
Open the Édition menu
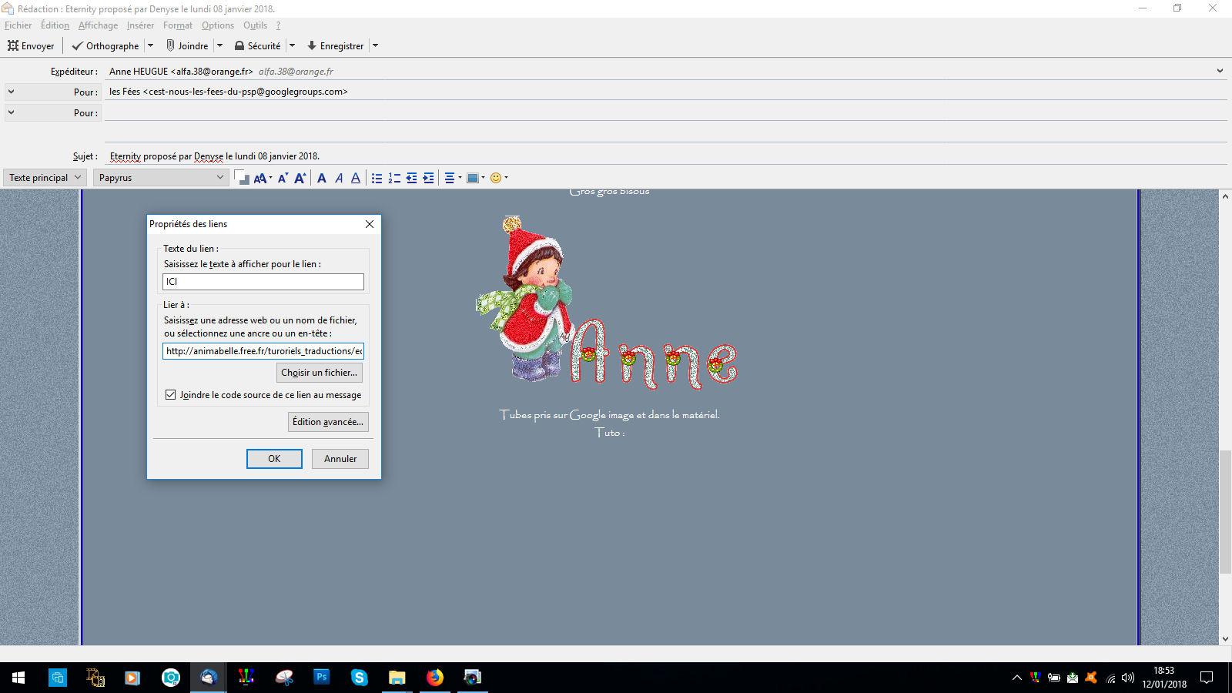pos(55,25)
